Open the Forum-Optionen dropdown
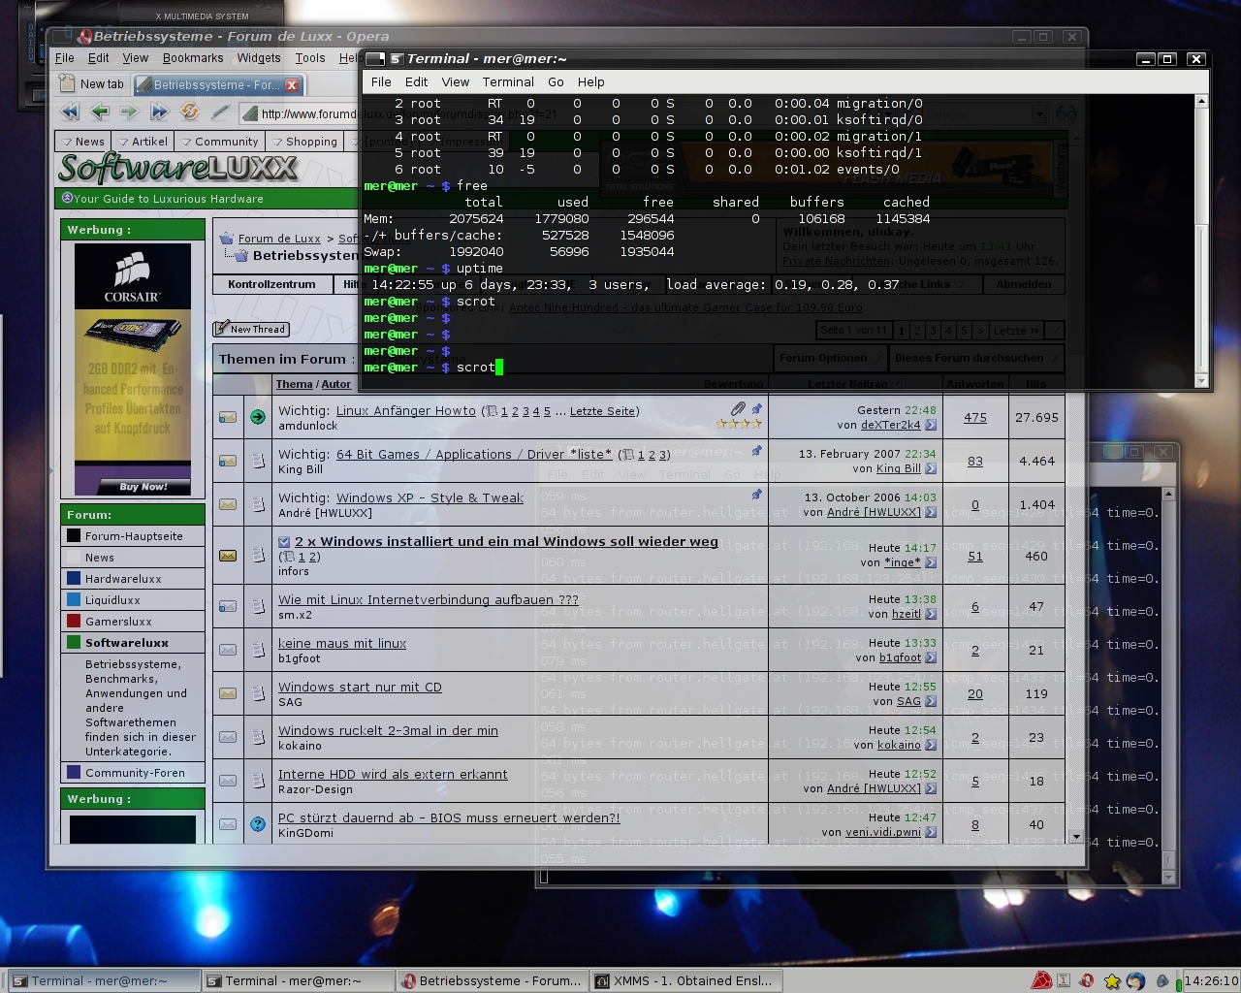1241x993 pixels. [x=829, y=358]
